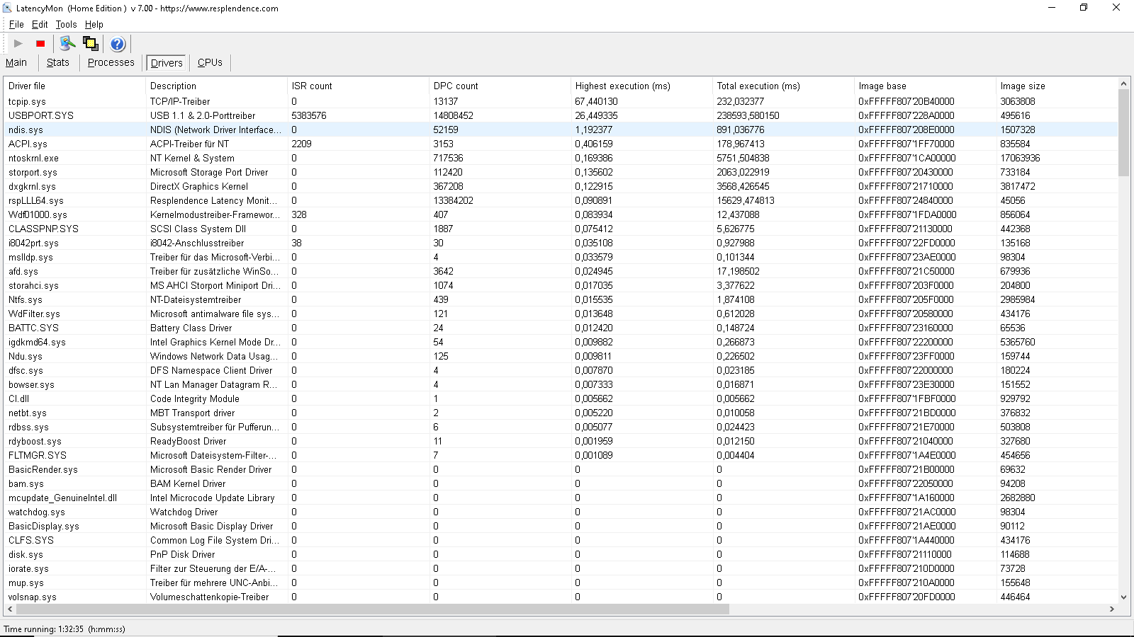
Task: Click the copy report windows toolbar icon
Action: [91, 44]
